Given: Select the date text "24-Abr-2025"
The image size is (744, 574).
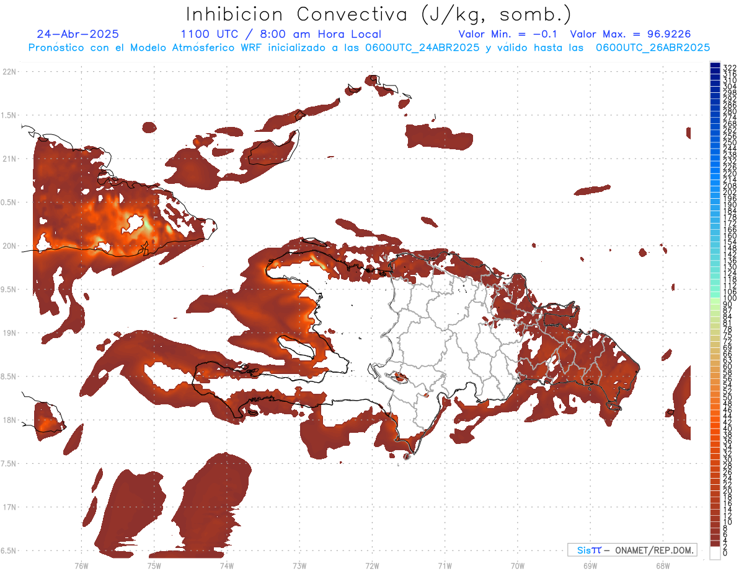Looking at the screenshot, I should (78, 34).
